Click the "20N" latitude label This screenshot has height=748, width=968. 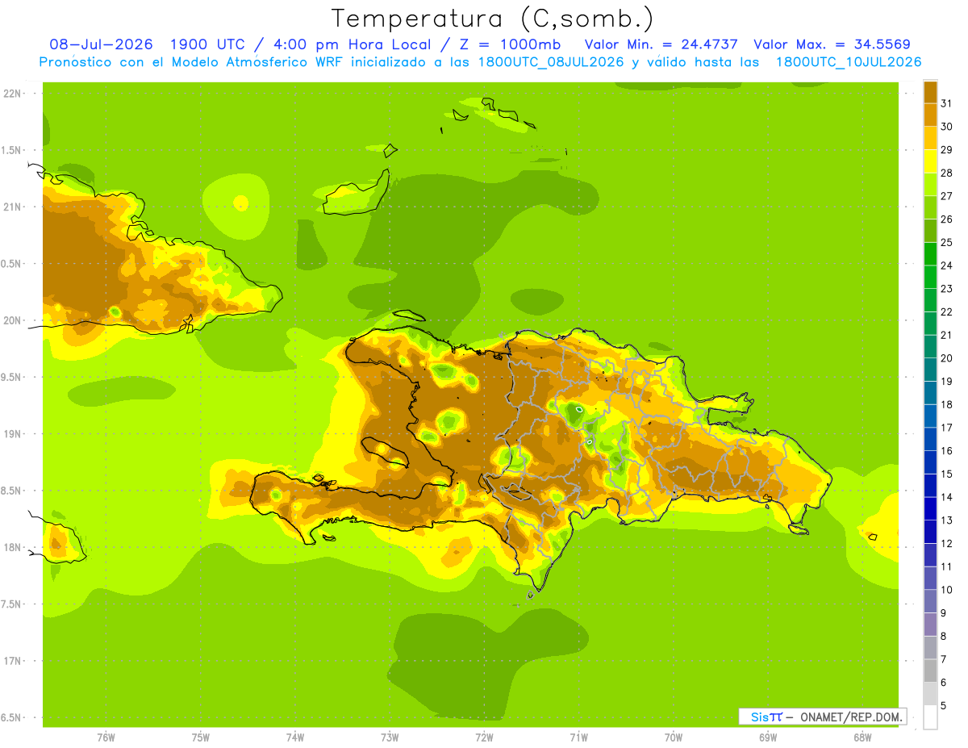(12, 320)
